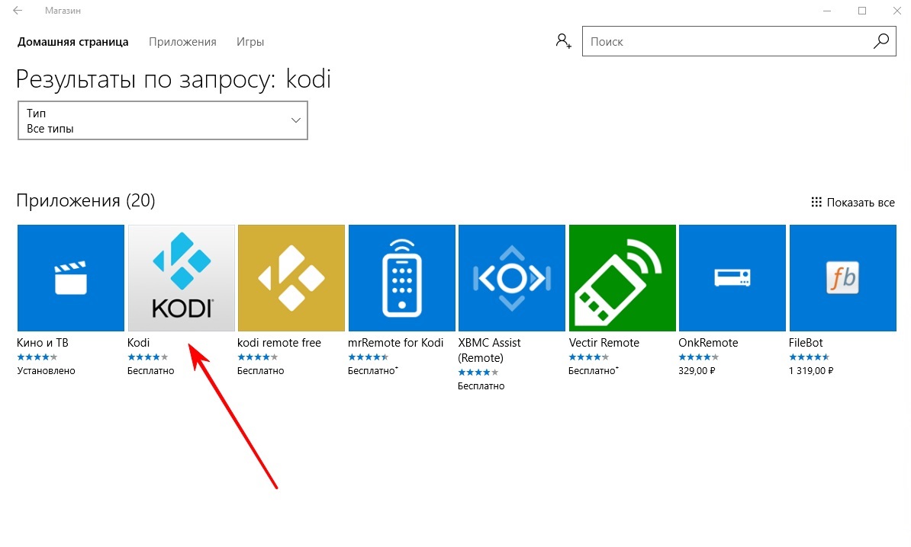The image size is (911, 547).
Task: Click the star rating under Vectir Remote
Action: coord(588,357)
